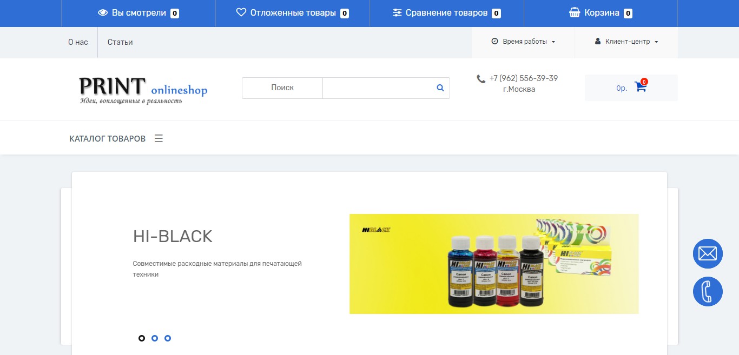Click the г.Москва city text
Viewport: 739px width, 355px height.
coord(519,89)
